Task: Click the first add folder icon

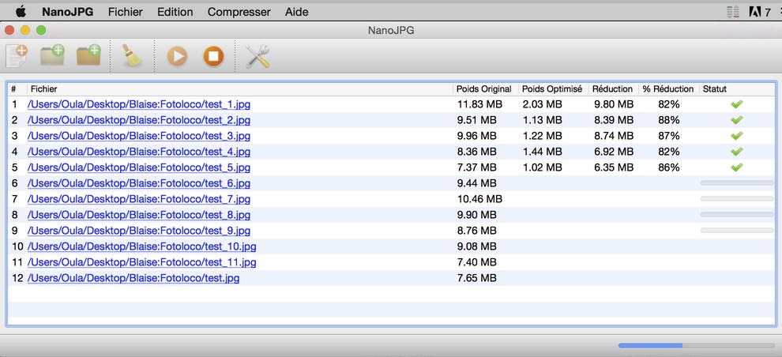Action: pos(52,55)
